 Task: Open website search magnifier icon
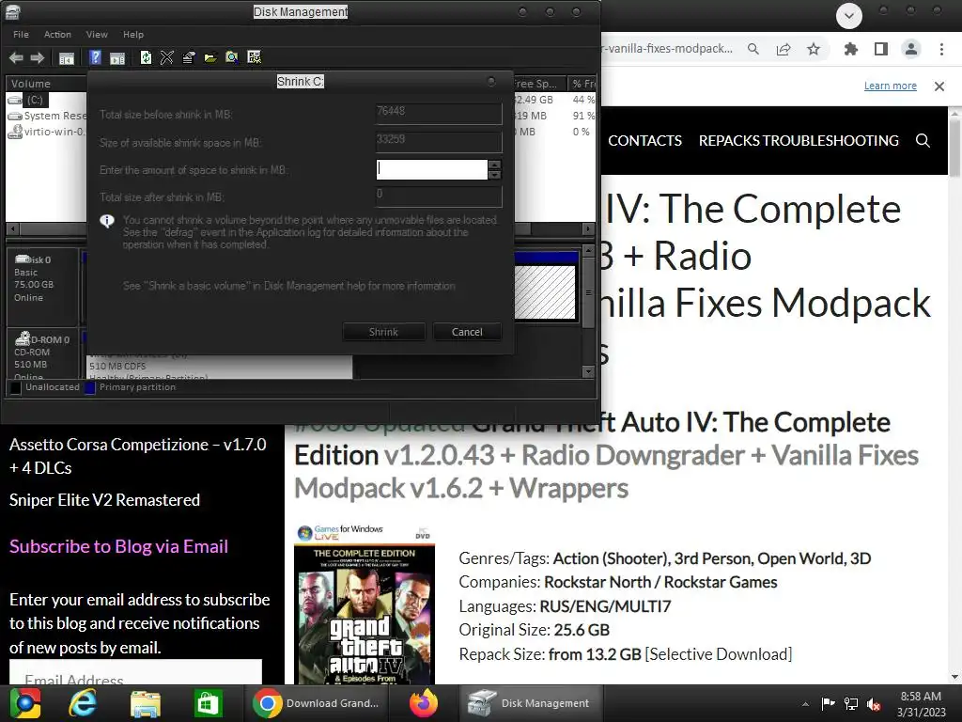[923, 141]
